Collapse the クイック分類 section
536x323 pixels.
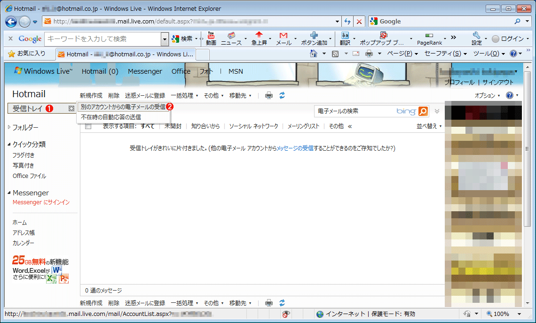click(x=9, y=145)
